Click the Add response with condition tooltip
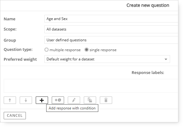183x127 pixels. (72, 108)
